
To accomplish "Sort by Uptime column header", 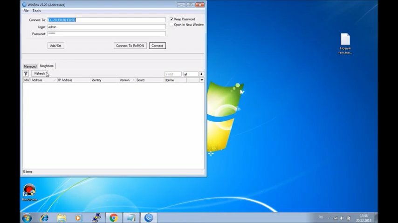I will [175, 80].
